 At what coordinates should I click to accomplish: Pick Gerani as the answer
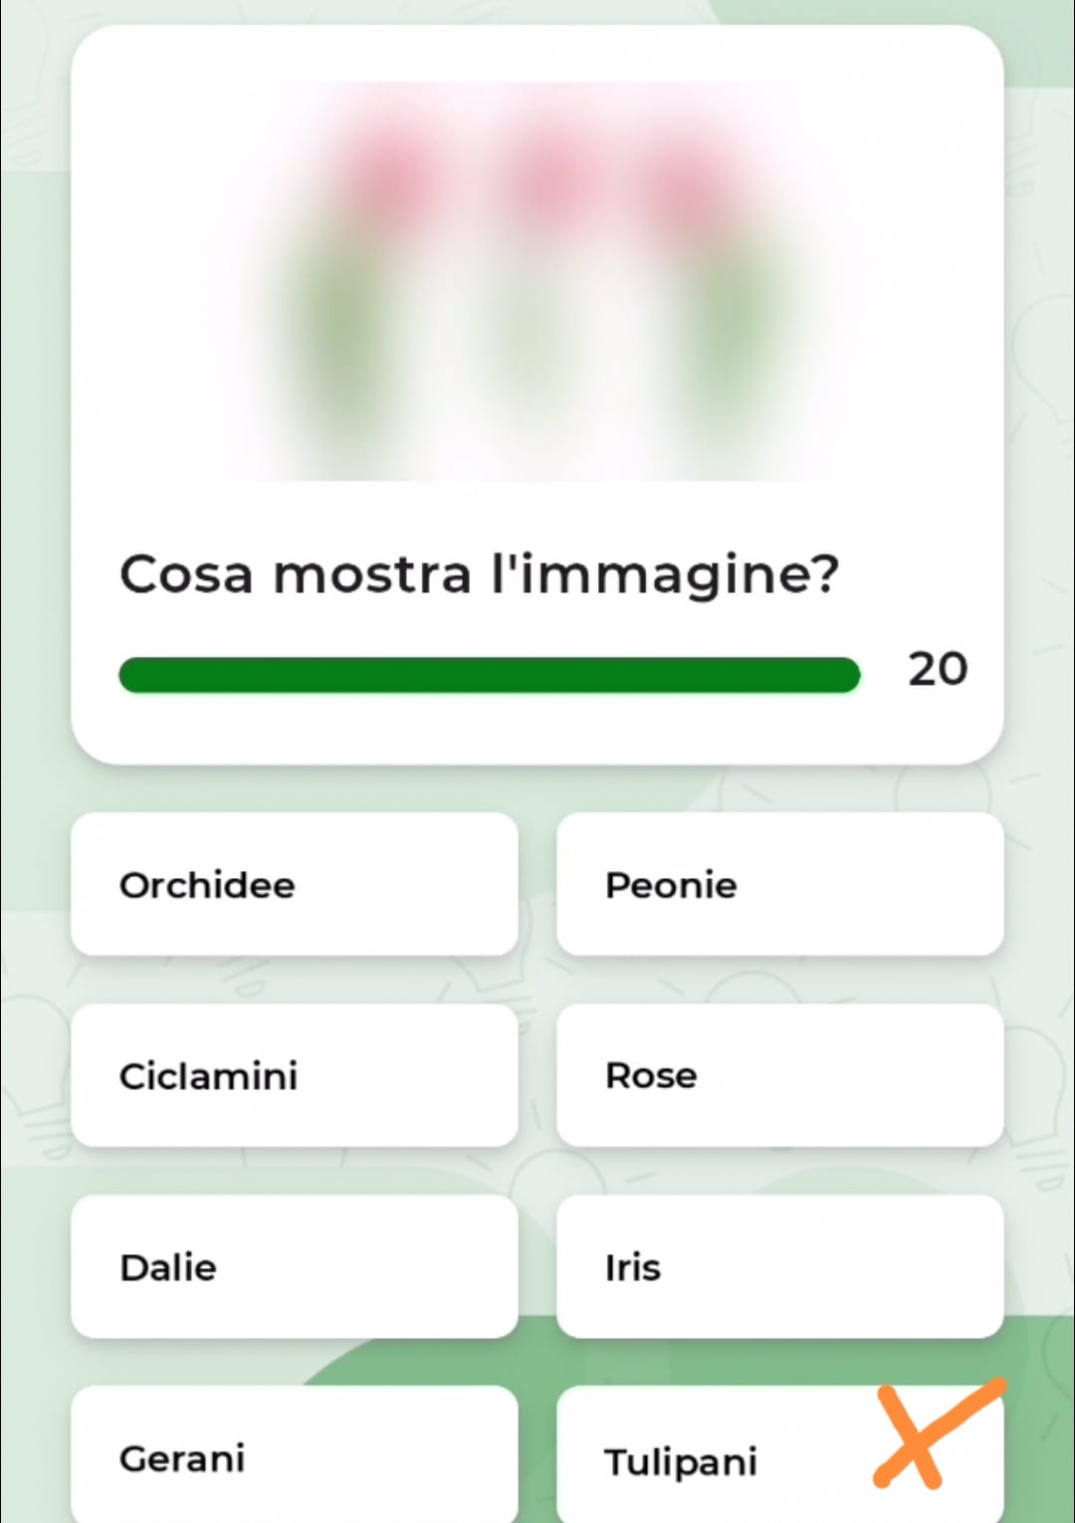[x=295, y=1455]
